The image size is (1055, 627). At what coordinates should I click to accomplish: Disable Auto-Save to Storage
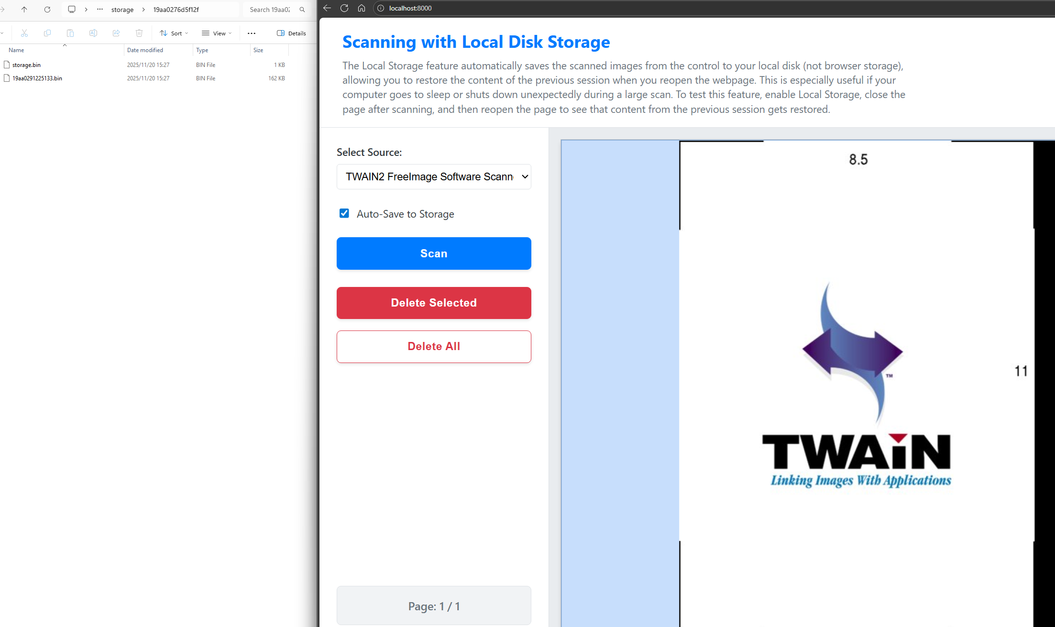click(x=344, y=213)
